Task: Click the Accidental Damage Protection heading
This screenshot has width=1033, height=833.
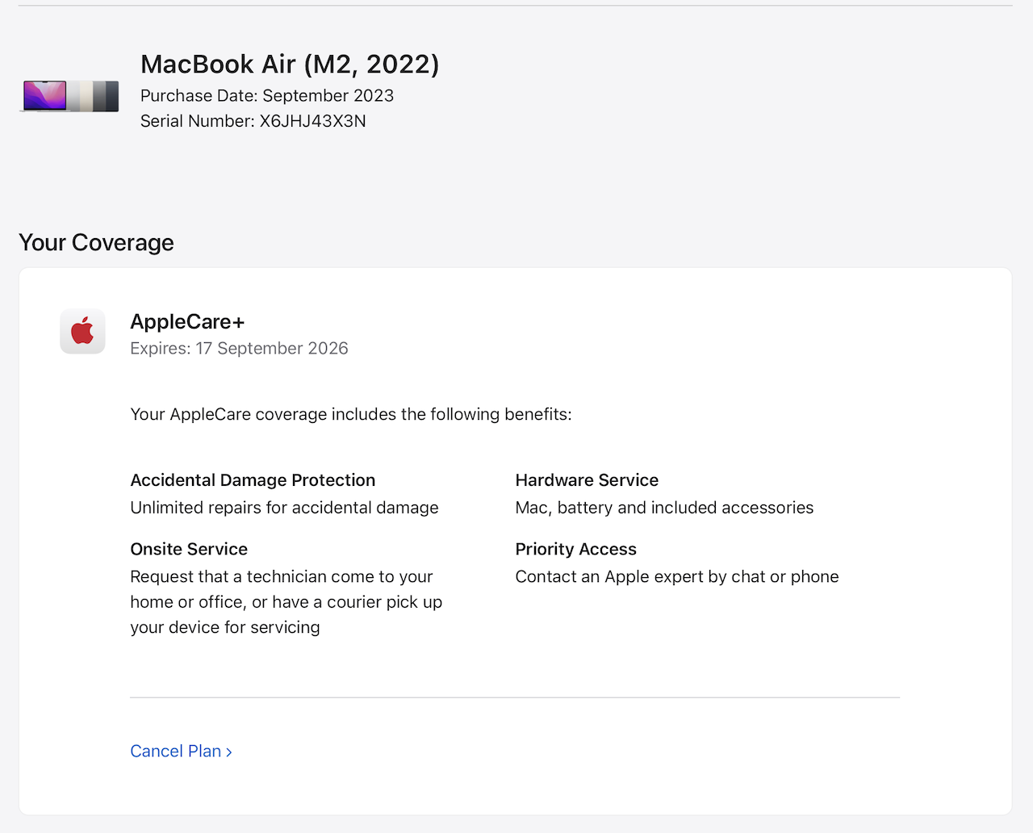Action: click(x=253, y=480)
